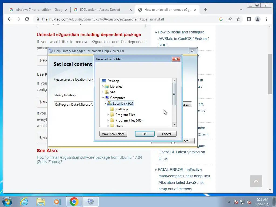
Task: Close the 'windows 7 horror edition' tab
Action: (66, 10)
